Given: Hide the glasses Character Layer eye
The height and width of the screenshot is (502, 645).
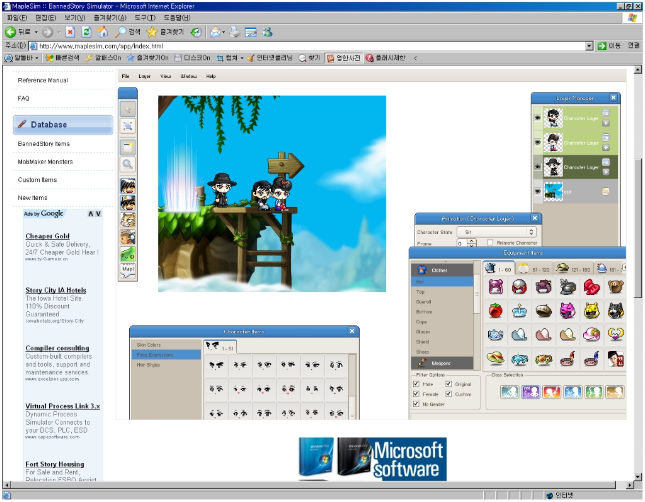Looking at the screenshot, I should 537,118.
